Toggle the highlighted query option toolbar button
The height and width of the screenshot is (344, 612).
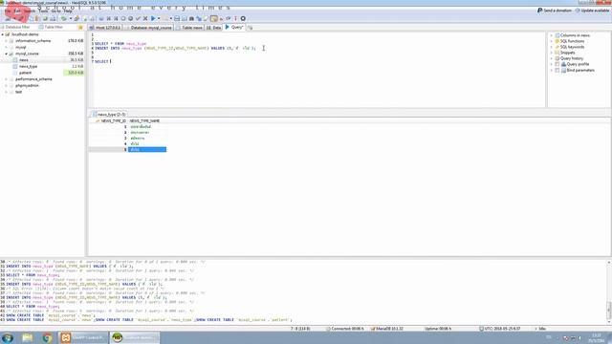coord(214,18)
